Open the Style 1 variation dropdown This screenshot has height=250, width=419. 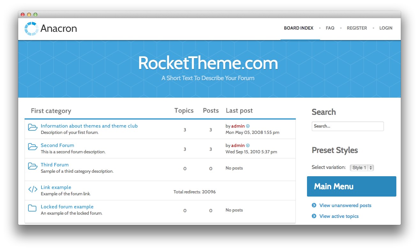(362, 168)
